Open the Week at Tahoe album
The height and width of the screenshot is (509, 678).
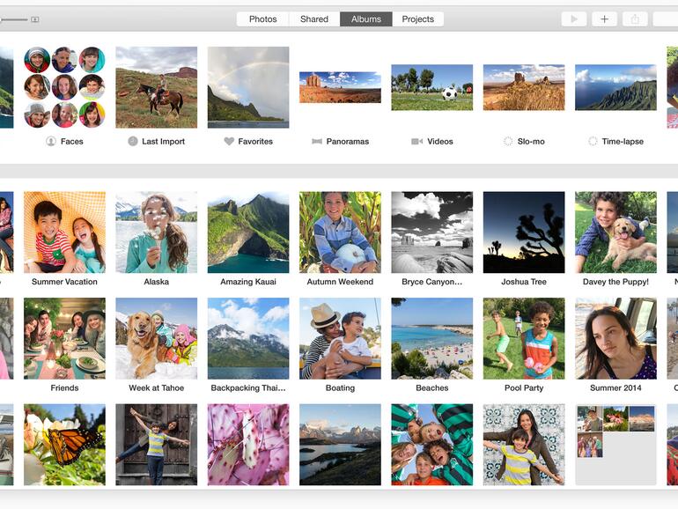[x=157, y=339]
